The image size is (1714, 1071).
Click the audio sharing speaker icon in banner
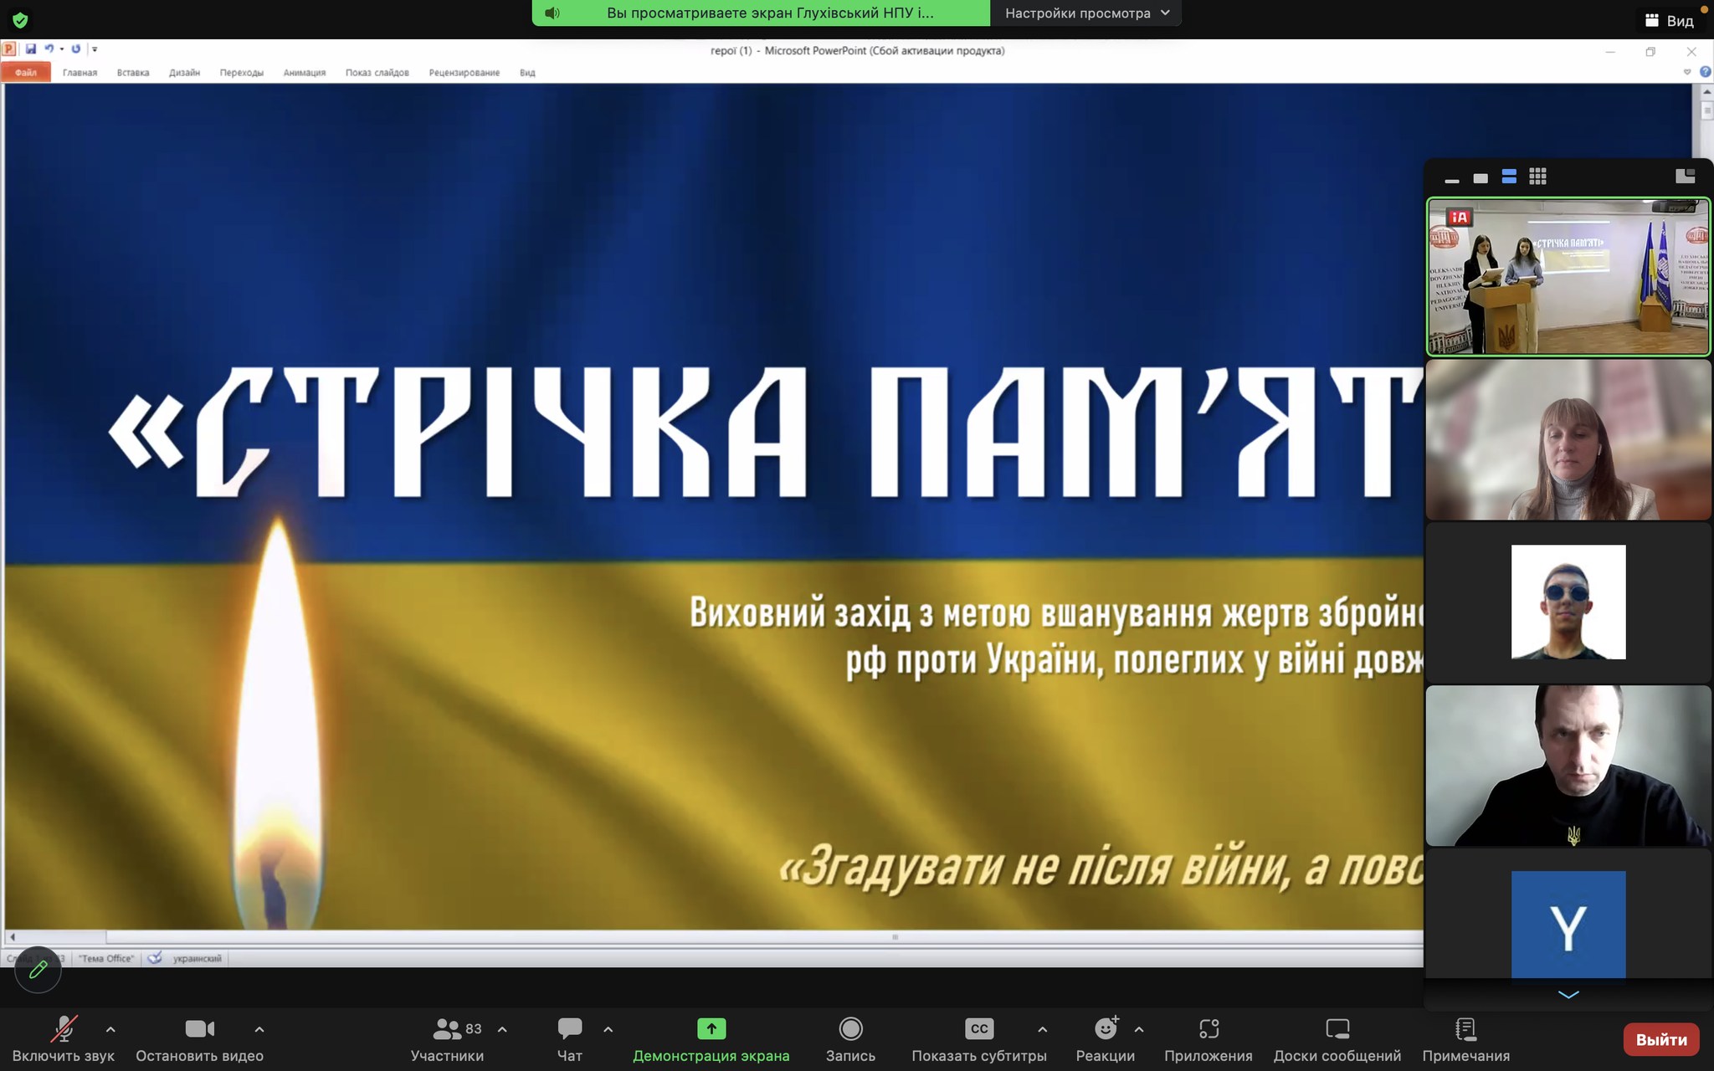point(552,13)
